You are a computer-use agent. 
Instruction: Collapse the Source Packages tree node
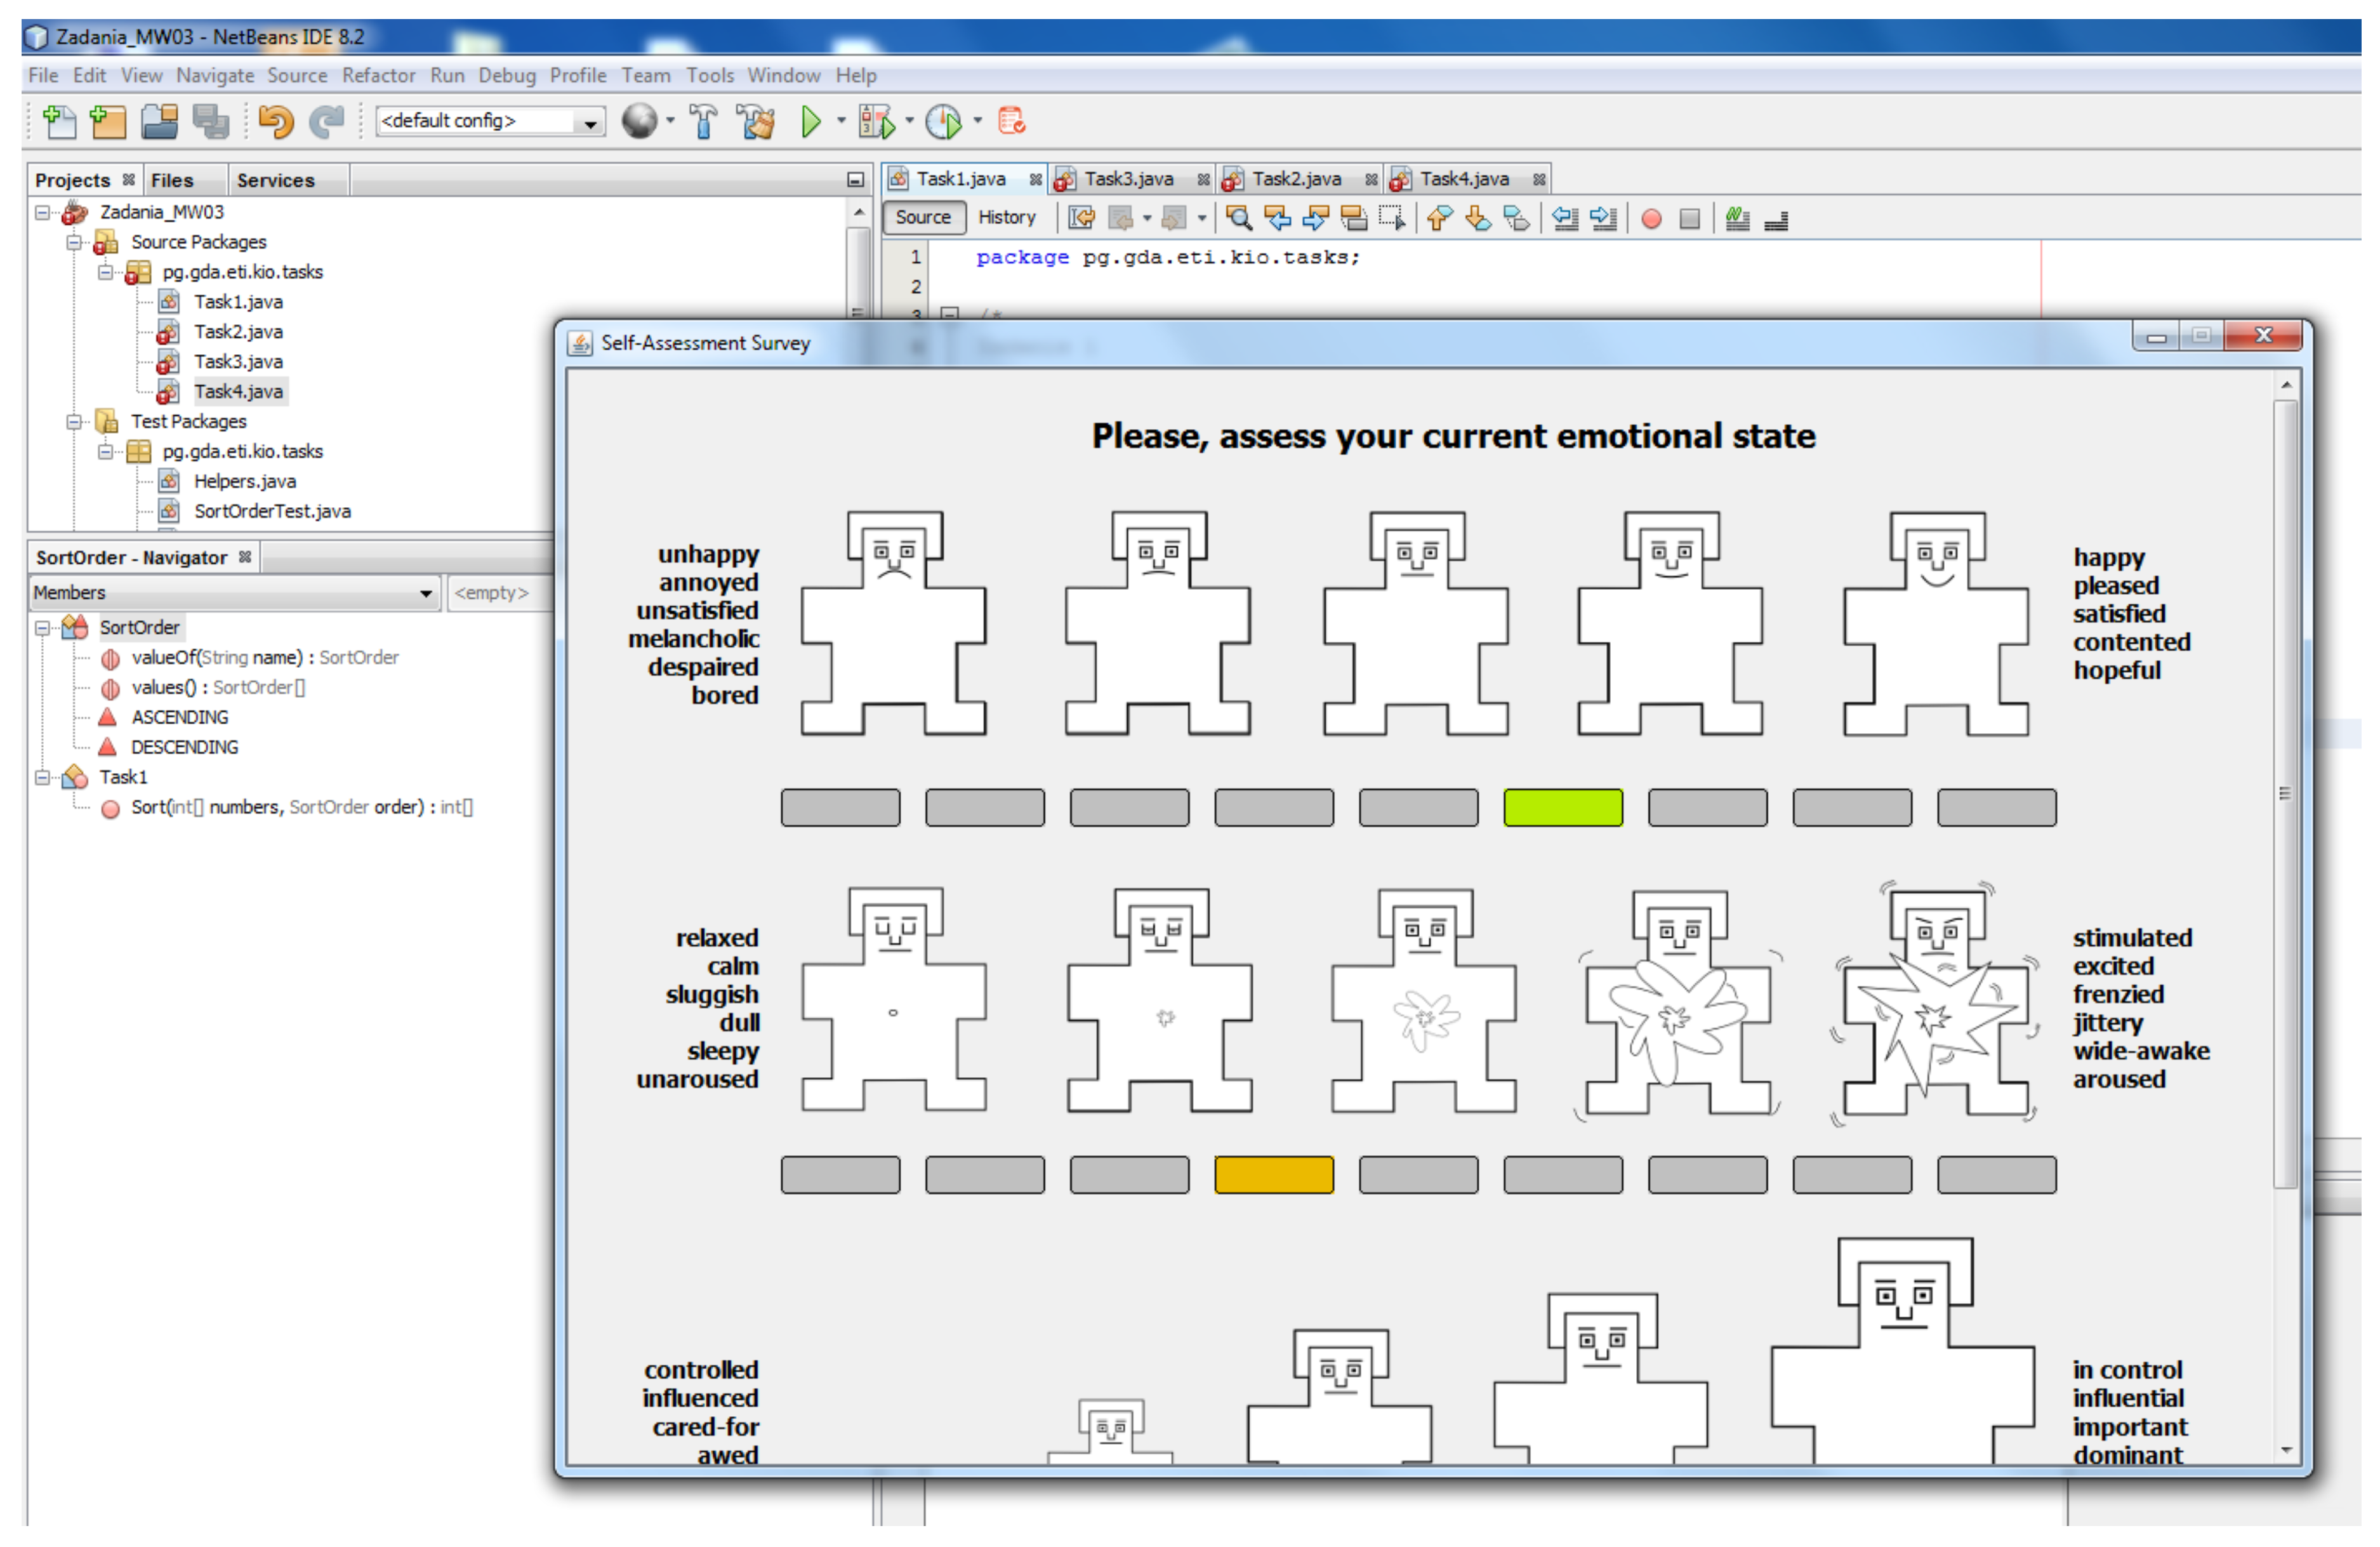pyautogui.click(x=74, y=242)
